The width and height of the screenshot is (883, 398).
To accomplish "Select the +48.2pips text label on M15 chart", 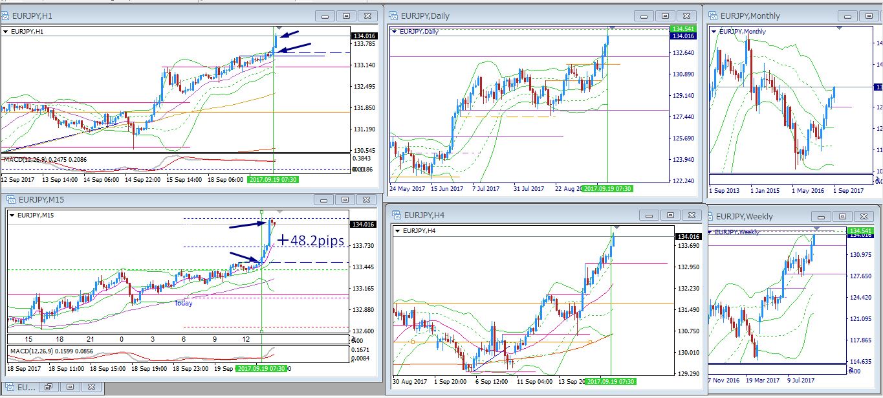I will 310,240.
